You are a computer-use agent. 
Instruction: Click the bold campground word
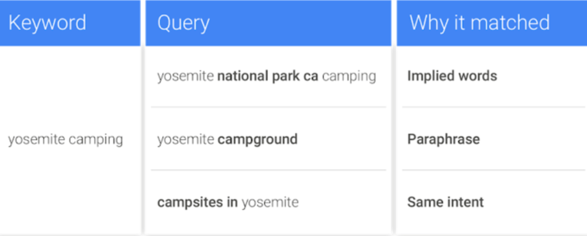(257, 139)
